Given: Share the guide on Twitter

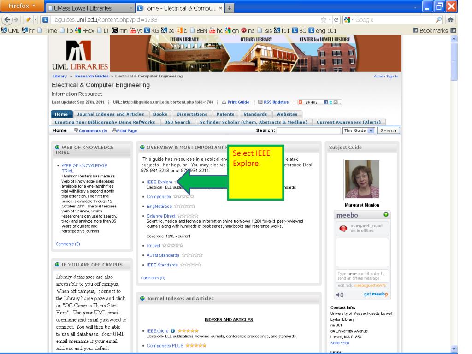Looking at the screenshot, I should pos(330,102).
